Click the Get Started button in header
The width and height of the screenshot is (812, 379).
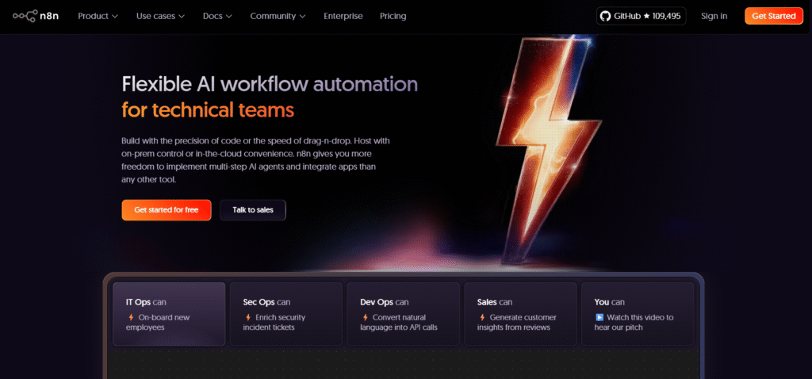tap(774, 16)
